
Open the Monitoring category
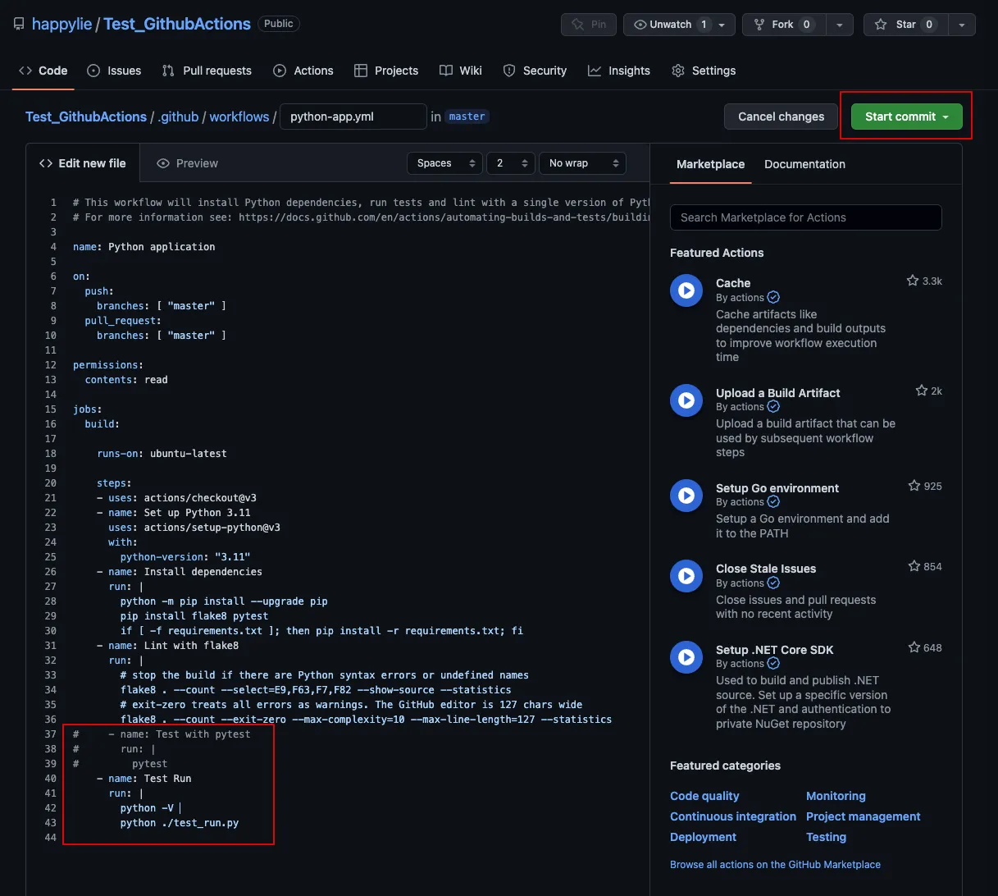[836, 796]
